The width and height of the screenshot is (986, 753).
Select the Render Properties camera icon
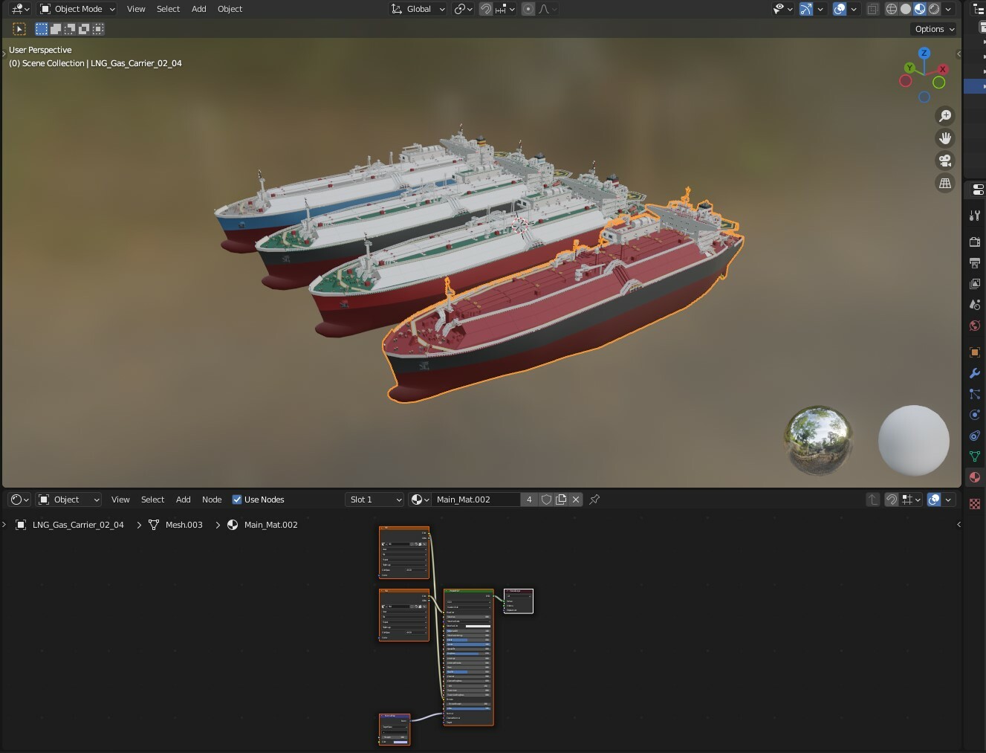(x=974, y=242)
